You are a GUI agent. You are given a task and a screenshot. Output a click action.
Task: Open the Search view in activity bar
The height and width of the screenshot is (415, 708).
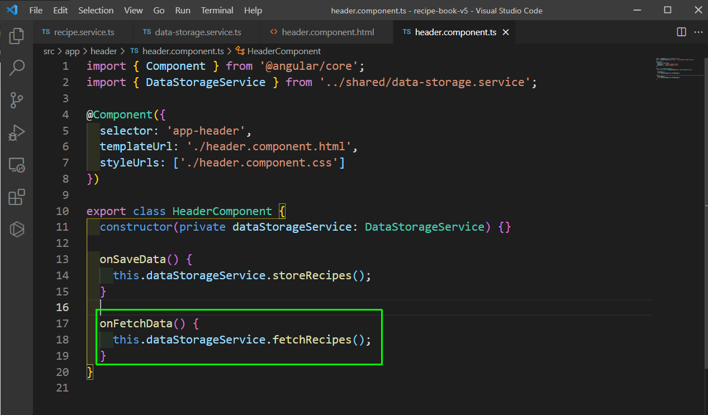(17, 68)
